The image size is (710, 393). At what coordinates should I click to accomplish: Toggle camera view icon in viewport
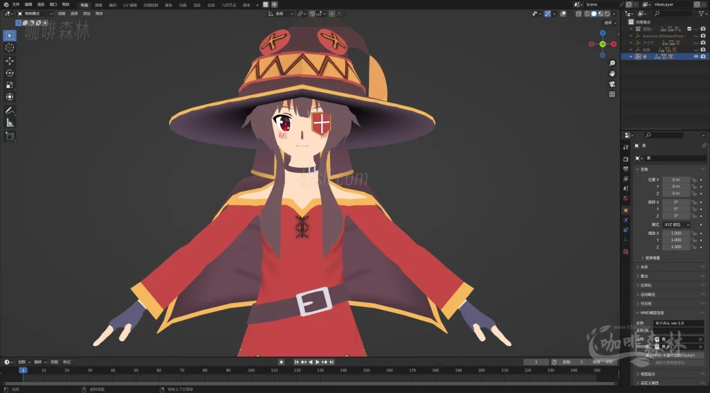tap(612, 84)
